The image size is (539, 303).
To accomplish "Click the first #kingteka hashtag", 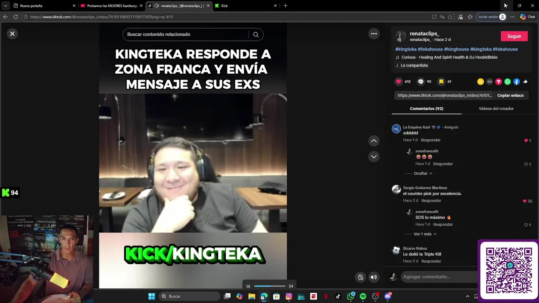I will pyautogui.click(x=406, y=49).
